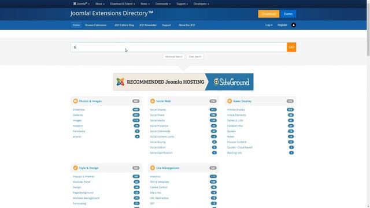Open the Page Background subcategory

[83, 192]
